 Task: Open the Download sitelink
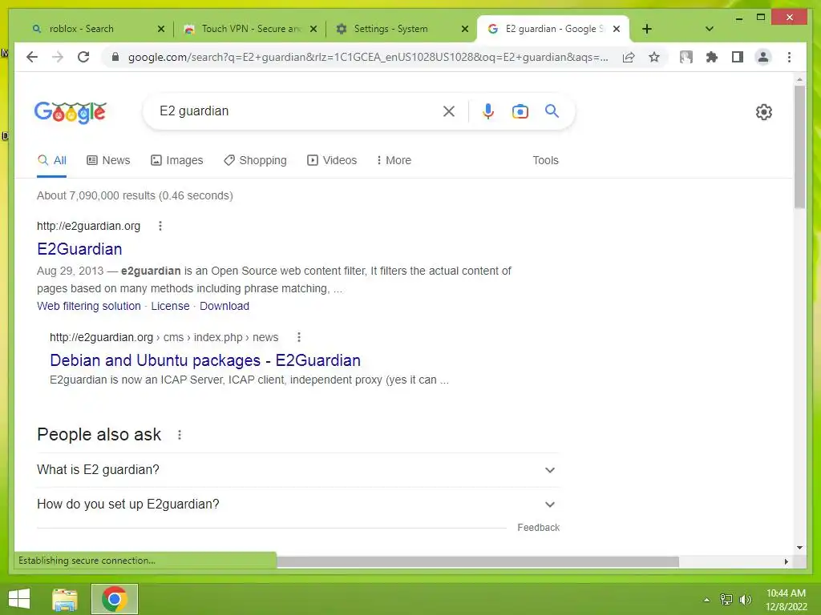224,306
